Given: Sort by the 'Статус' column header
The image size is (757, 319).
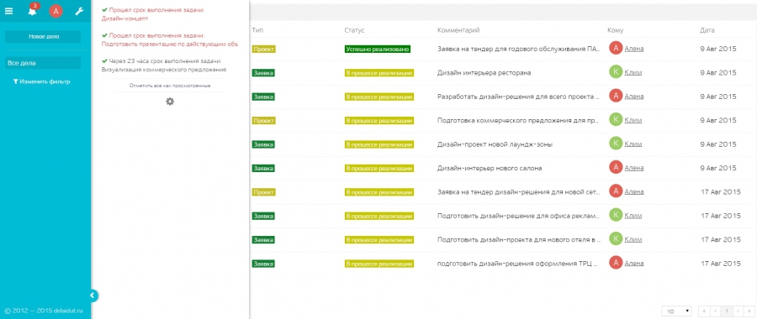Looking at the screenshot, I should point(354,30).
